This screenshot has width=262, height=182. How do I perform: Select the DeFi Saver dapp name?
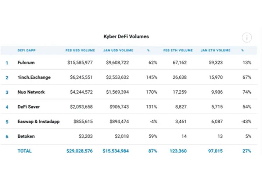29,107
